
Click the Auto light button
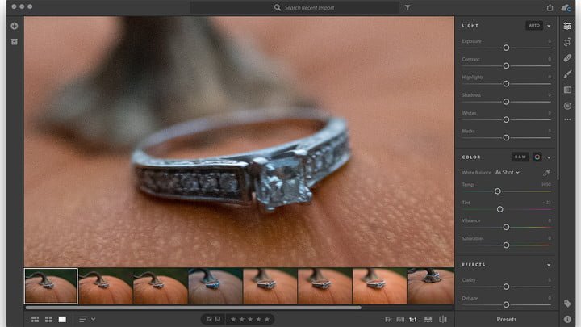pos(534,26)
